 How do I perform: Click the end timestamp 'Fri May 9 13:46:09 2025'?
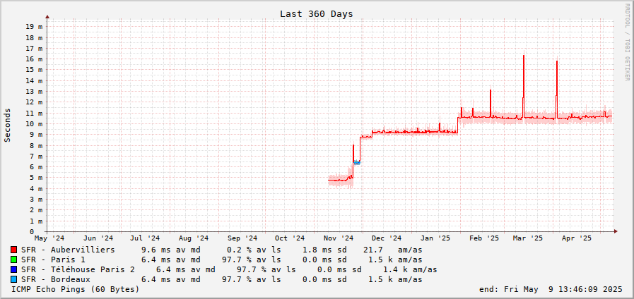click(563, 289)
